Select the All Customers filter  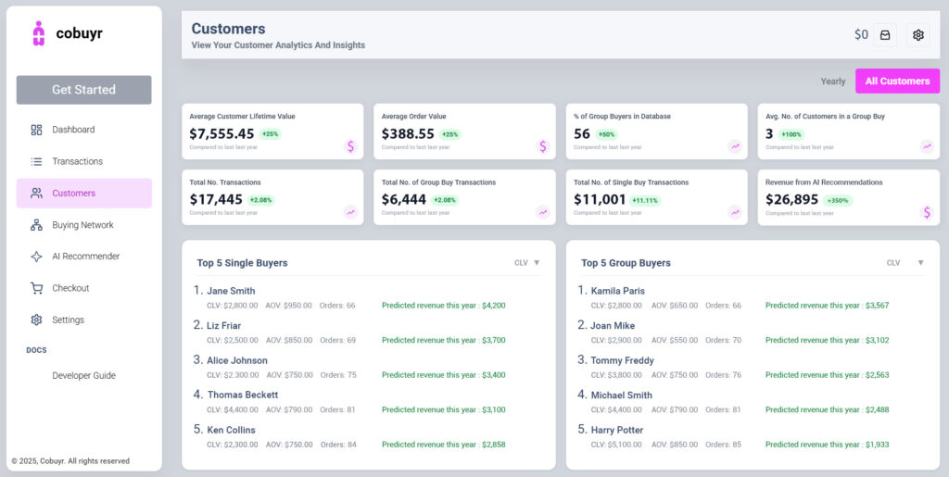click(897, 82)
